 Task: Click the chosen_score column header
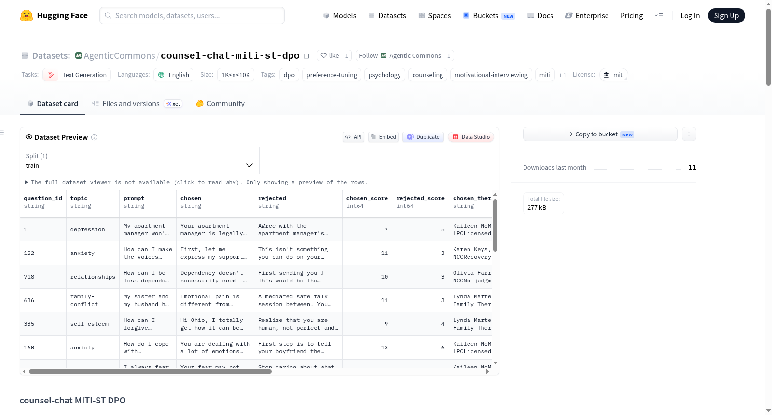(x=367, y=202)
